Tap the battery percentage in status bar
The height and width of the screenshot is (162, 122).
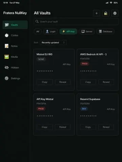click(116, 3)
